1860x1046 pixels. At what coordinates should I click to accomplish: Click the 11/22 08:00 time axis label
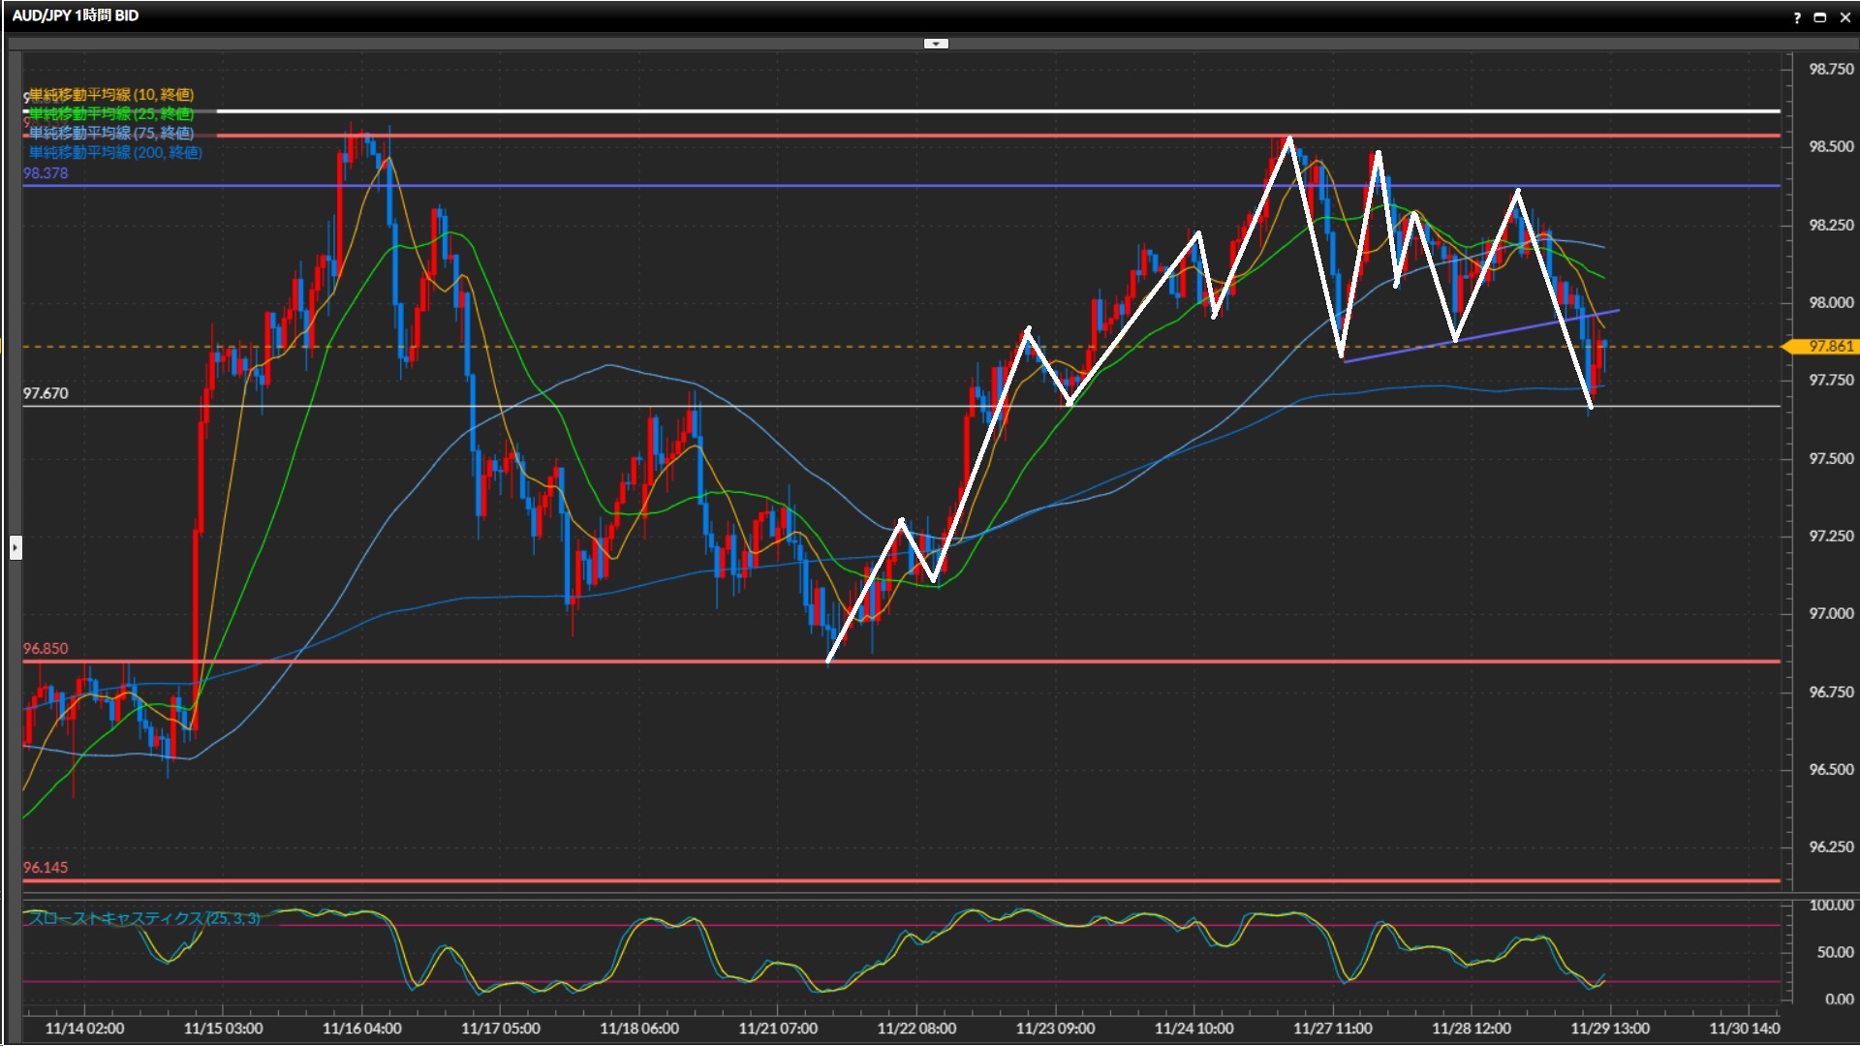tap(916, 1029)
